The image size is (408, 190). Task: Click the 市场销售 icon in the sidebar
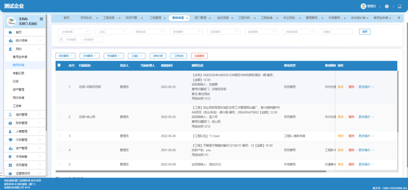tap(10, 157)
